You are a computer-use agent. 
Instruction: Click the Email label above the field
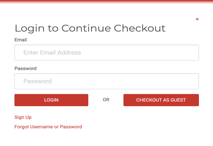(21, 40)
